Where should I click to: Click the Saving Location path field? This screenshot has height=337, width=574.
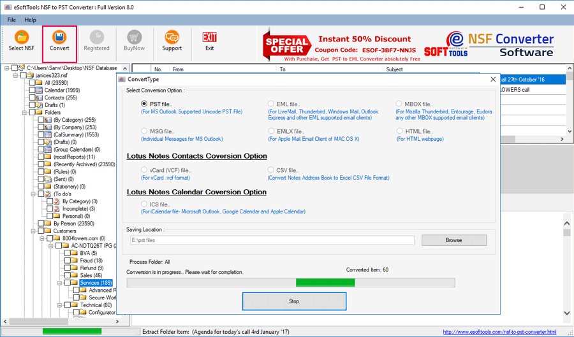point(272,240)
